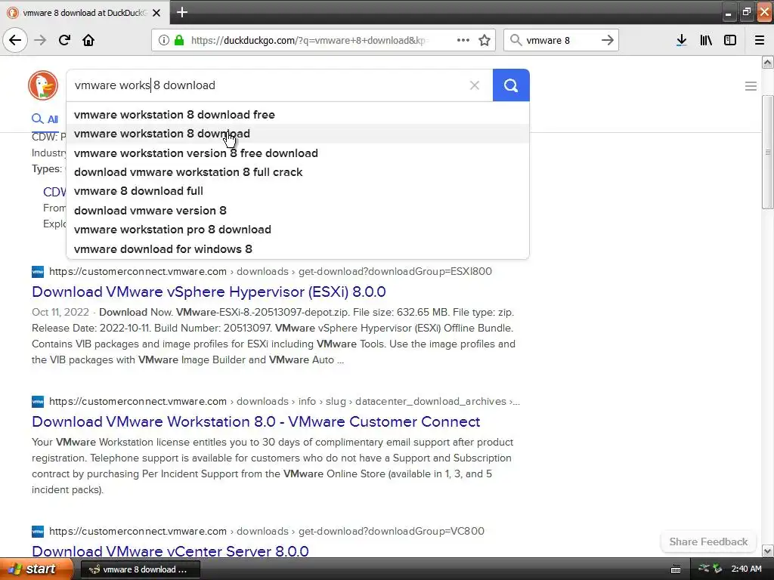Screen dimensions: 774x580
Task: Open the Library bookmarks icon
Action: pos(706,41)
